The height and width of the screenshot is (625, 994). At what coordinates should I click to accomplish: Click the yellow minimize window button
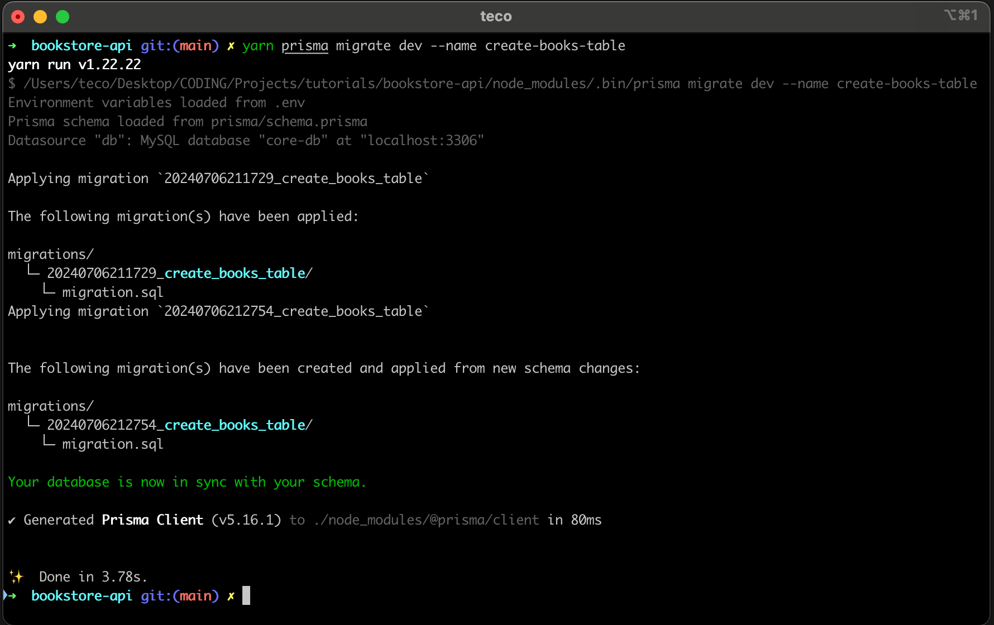[x=40, y=17]
